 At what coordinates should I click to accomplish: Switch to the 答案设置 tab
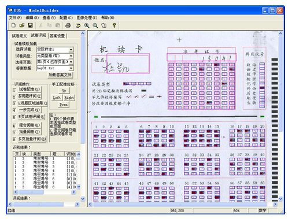pyautogui.click(x=57, y=36)
